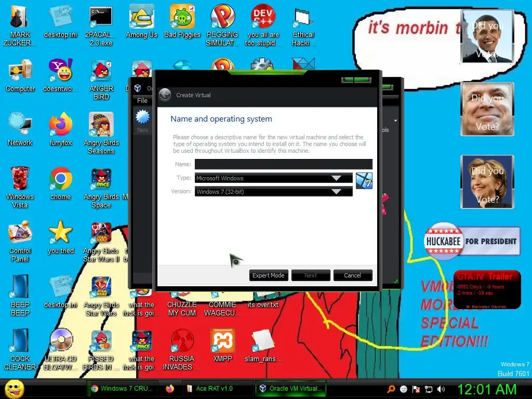Click the action center flag tray icon
This screenshot has height=399, width=532.
pyautogui.click(x=416, y=389)
